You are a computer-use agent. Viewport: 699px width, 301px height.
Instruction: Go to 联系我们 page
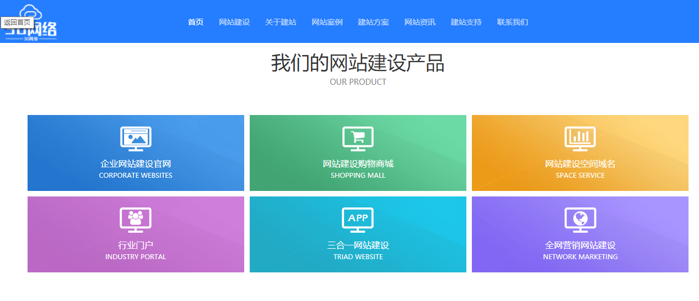pos(512,22)
